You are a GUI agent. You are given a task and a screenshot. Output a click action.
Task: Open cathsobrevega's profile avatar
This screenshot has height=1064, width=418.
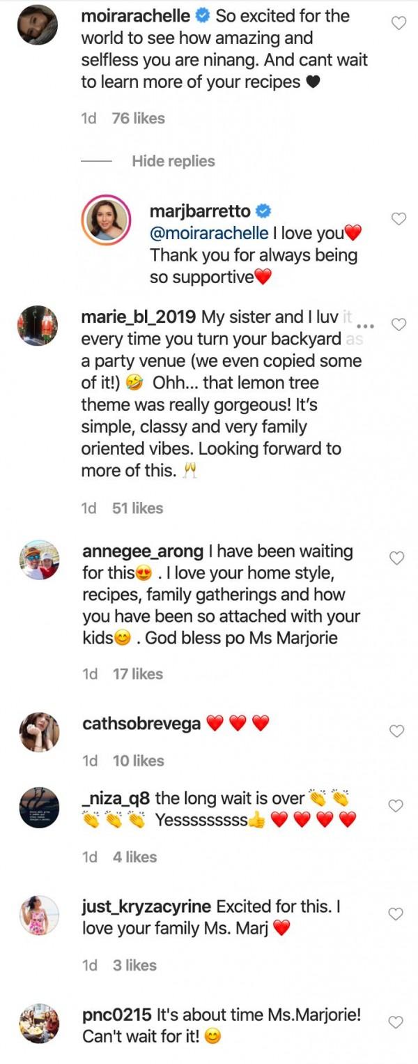39,732
